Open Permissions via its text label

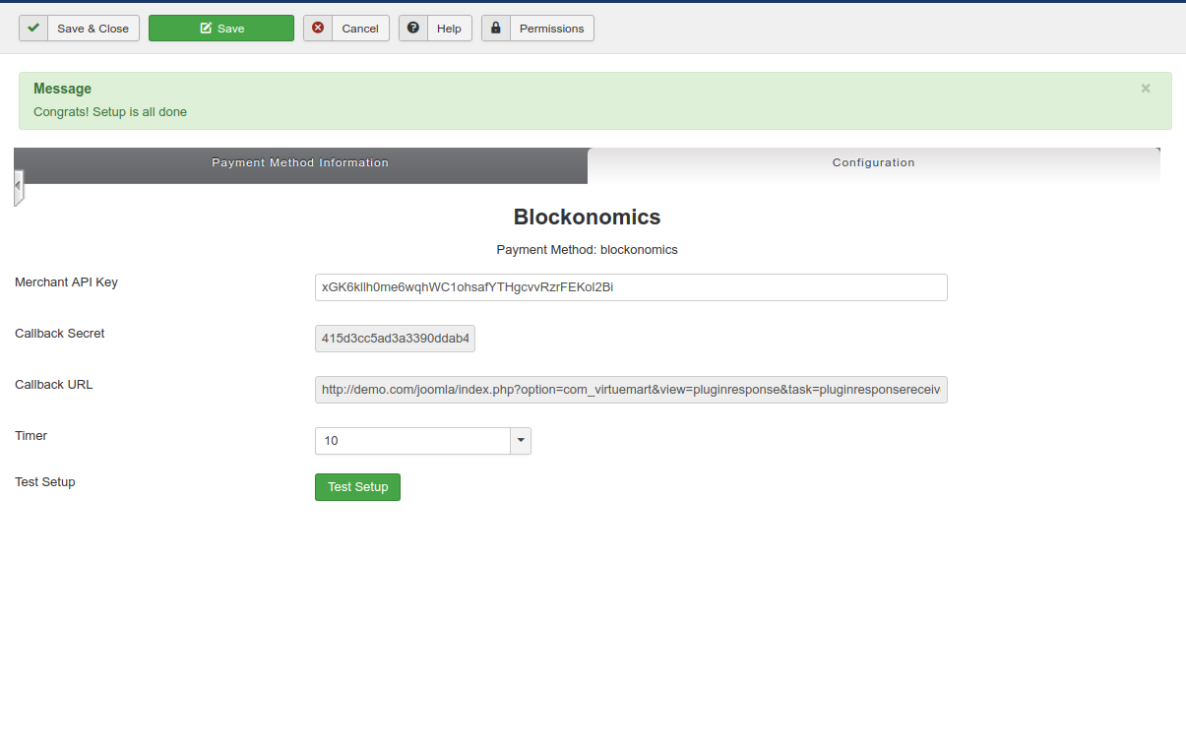pos(551,29)
